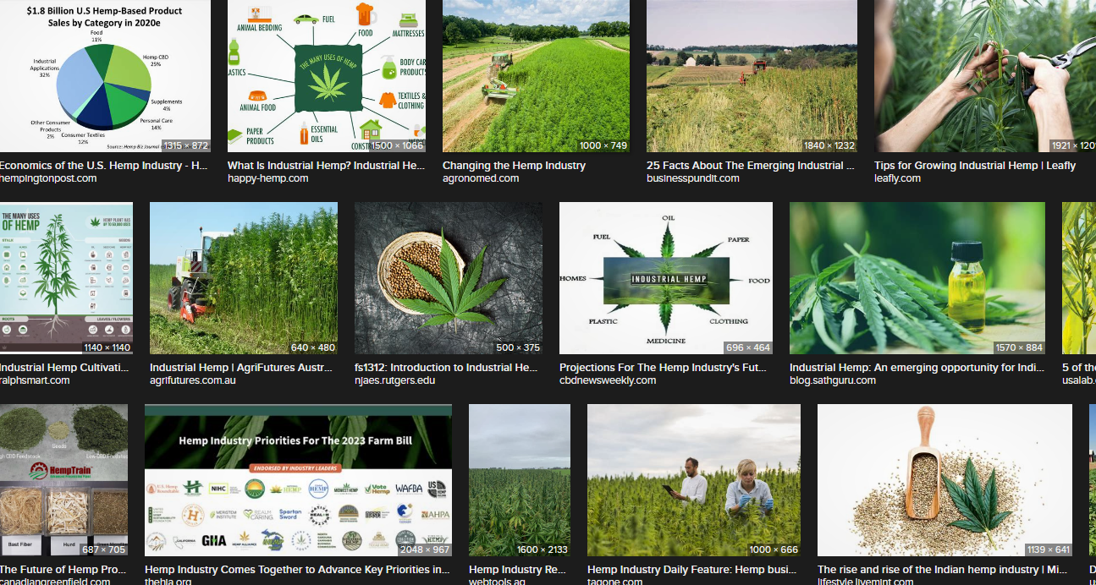Click the '687 × 705' size badge
This screenshot has width=1096, height=585.
pos(105,549)
